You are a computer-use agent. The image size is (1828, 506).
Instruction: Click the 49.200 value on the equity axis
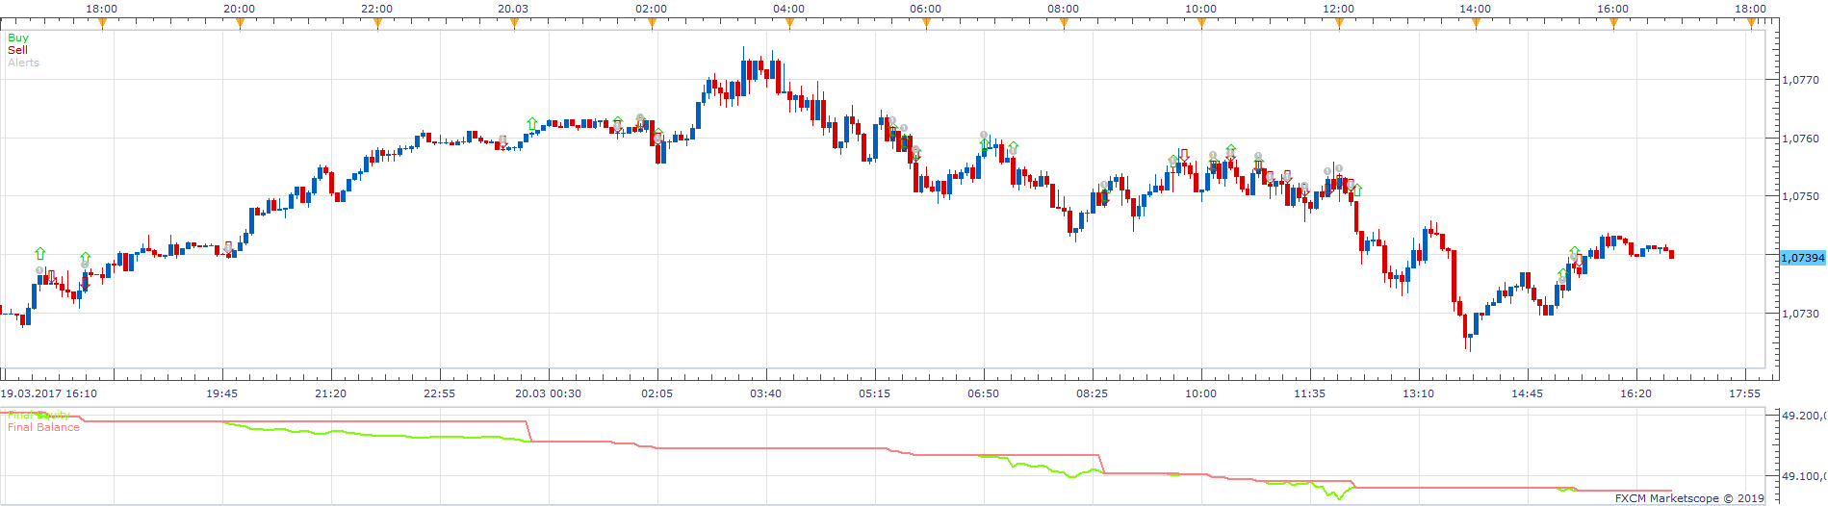pyautogui.click(x=1803, y=416)
